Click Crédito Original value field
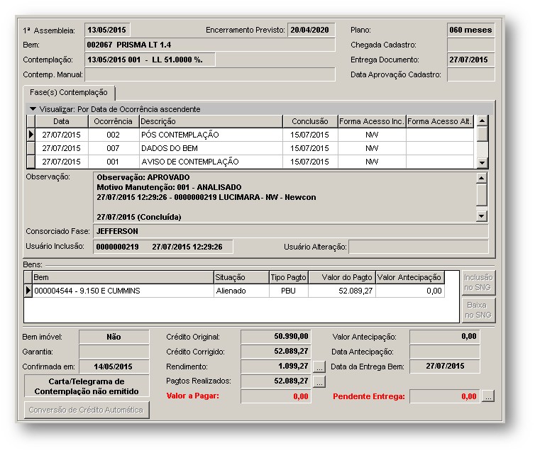Image resolution: width=535 pixels, height=453 pixels. [x=276, y=337]
